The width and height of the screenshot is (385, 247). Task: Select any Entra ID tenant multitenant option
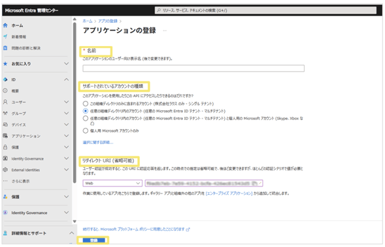pyautogui.click(x=86, y=111)
